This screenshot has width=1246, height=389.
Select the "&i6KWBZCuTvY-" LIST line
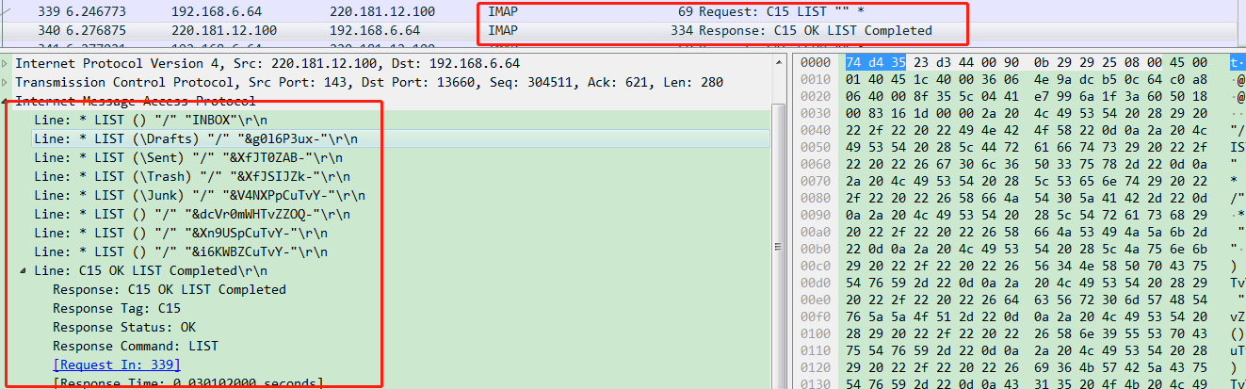point(386,251)
